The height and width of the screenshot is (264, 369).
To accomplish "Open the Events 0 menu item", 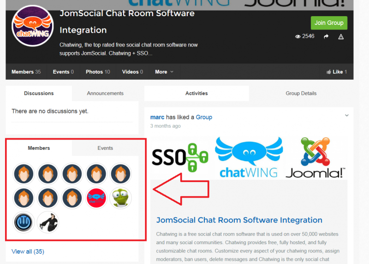I will click(x=63, y=72).
